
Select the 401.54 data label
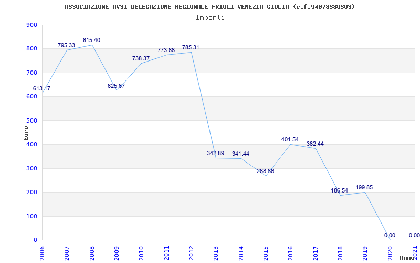click(290, 139)
